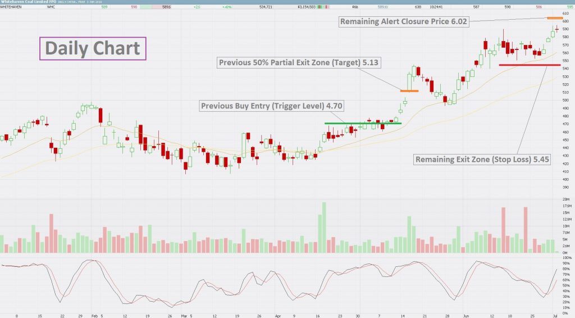Click the Apr label on the date axis

click(x=277, y=315)
